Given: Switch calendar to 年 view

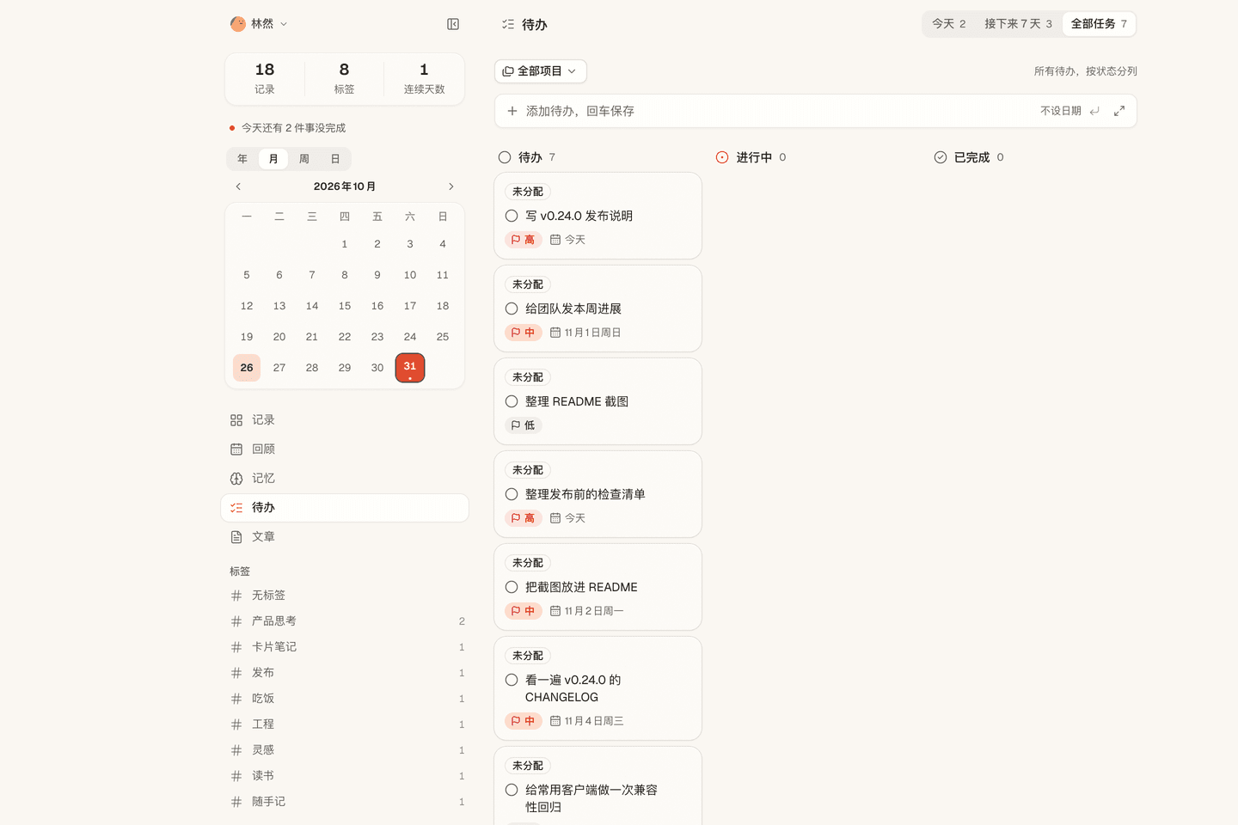Looking at the screenshot, I should pyautogui.click(x=242, y=159).
